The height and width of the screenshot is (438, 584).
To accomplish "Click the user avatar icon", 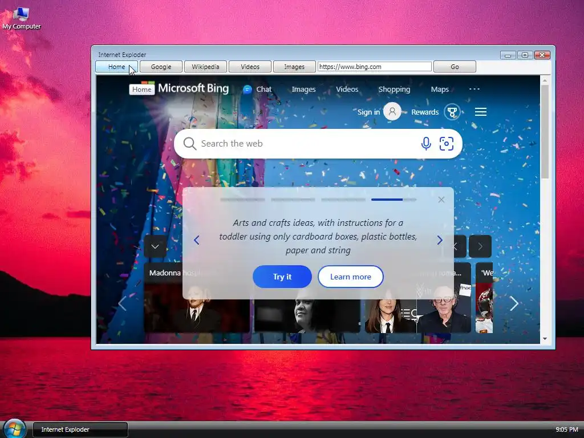I will [392, 111].
